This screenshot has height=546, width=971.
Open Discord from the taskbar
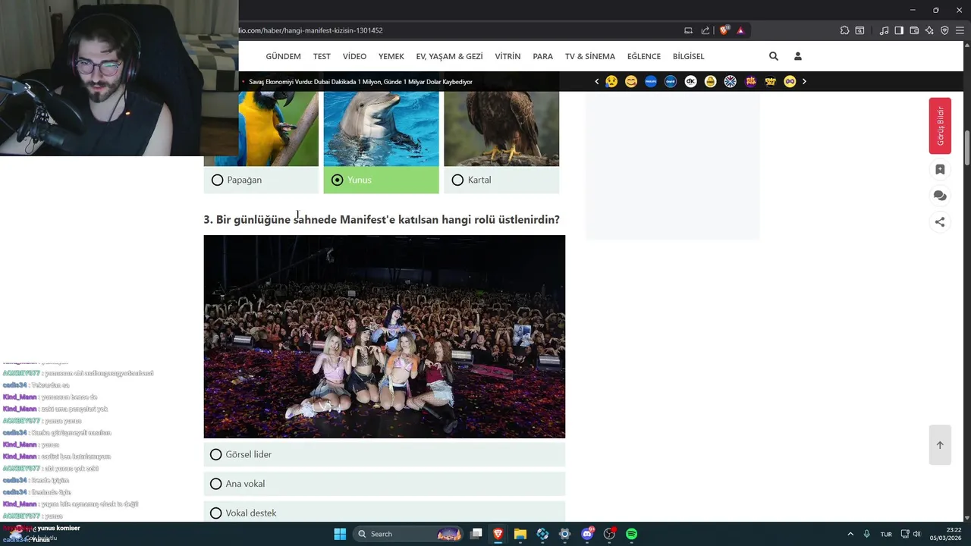(587, 534)
